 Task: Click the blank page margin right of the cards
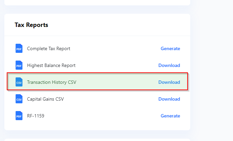point(211,70)
